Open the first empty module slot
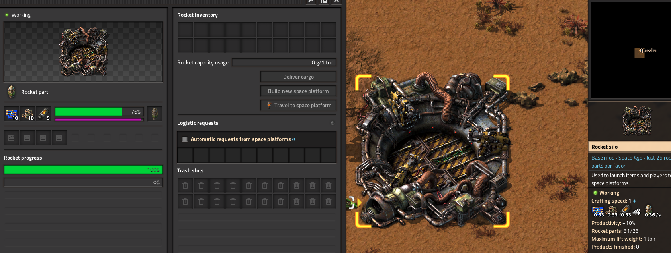The image size is (671, 253). click(x=11, y=138)
